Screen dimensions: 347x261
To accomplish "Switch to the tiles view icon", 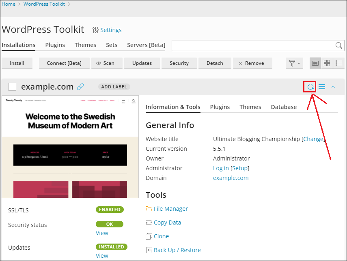I will click(x=327, y=63).
